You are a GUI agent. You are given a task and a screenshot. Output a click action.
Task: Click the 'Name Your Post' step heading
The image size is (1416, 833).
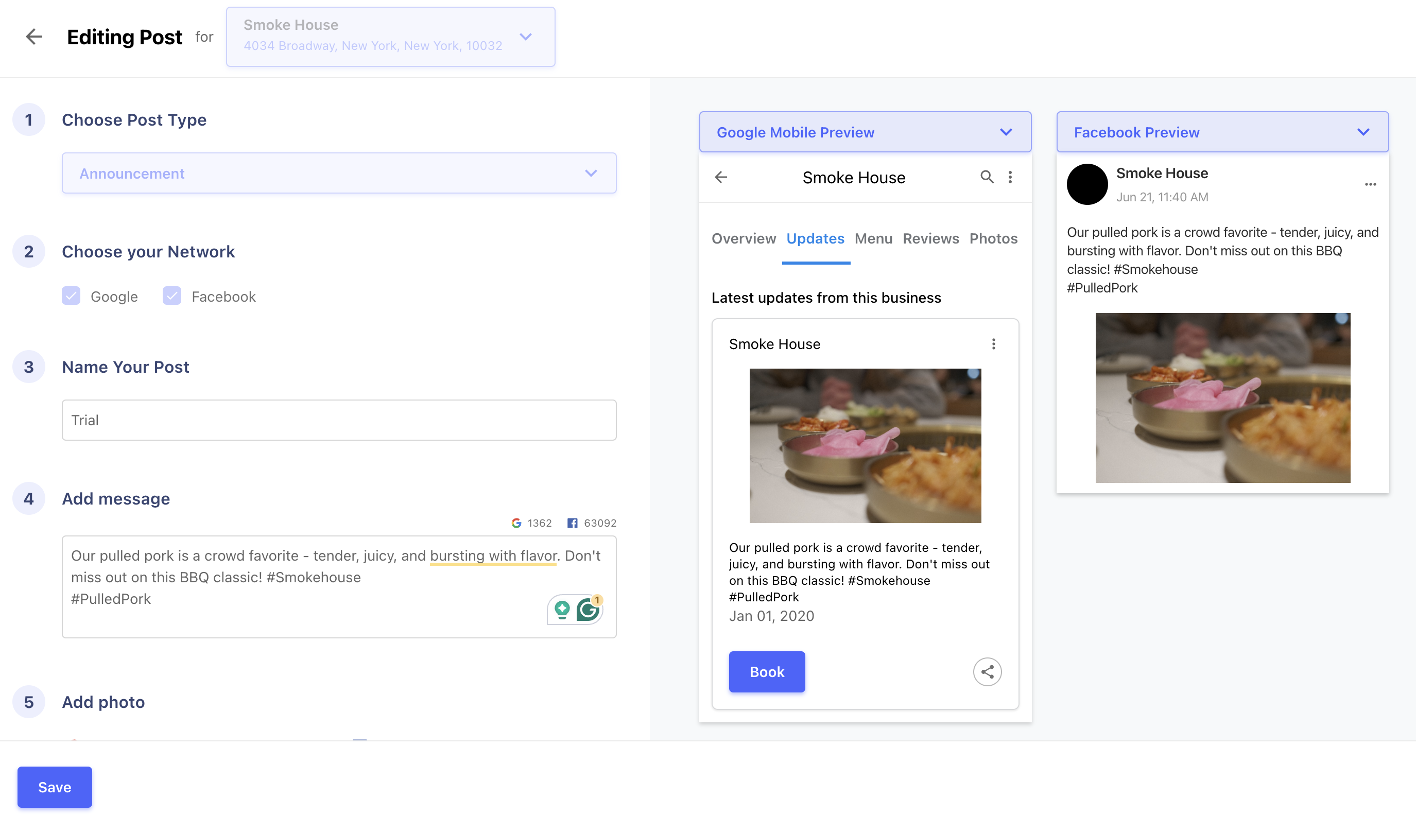(x=125, y=367)
